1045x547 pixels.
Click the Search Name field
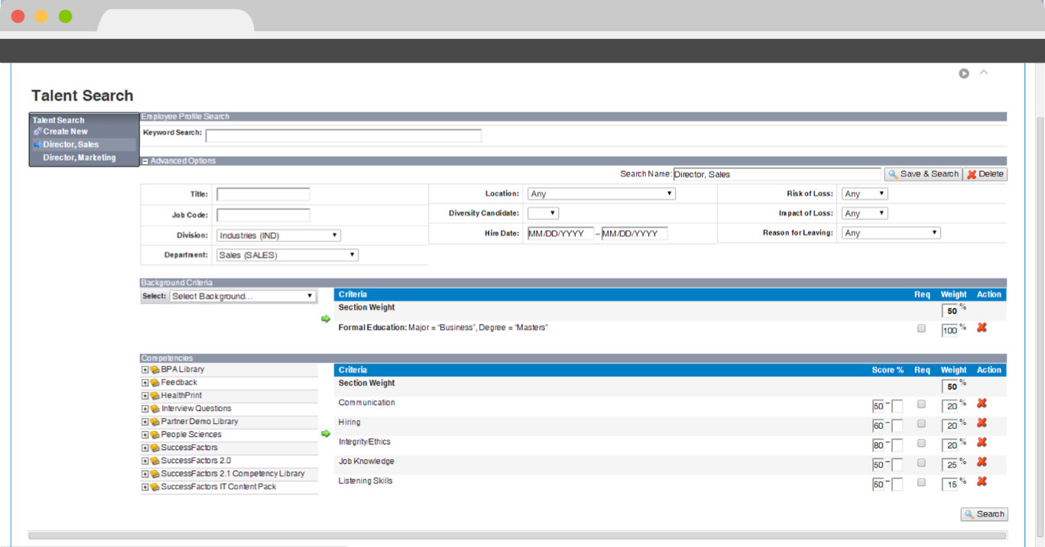click(777, 174)
